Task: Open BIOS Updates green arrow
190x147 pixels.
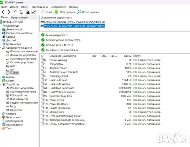Action: tap(56, 12)
